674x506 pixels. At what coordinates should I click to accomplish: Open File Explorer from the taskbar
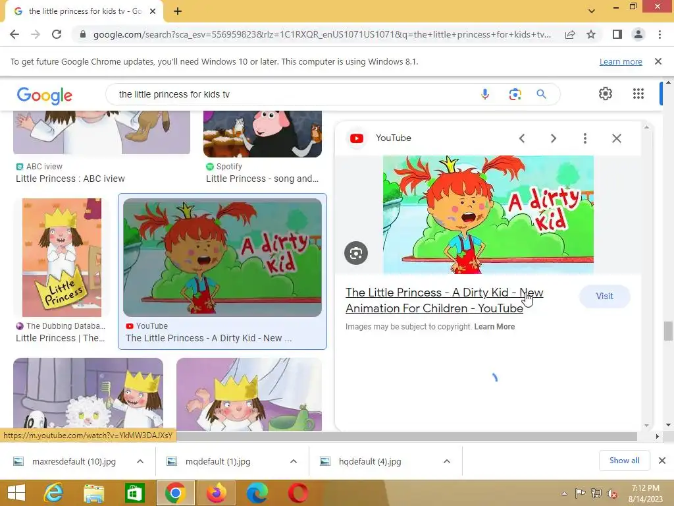(x=93, y=493)
